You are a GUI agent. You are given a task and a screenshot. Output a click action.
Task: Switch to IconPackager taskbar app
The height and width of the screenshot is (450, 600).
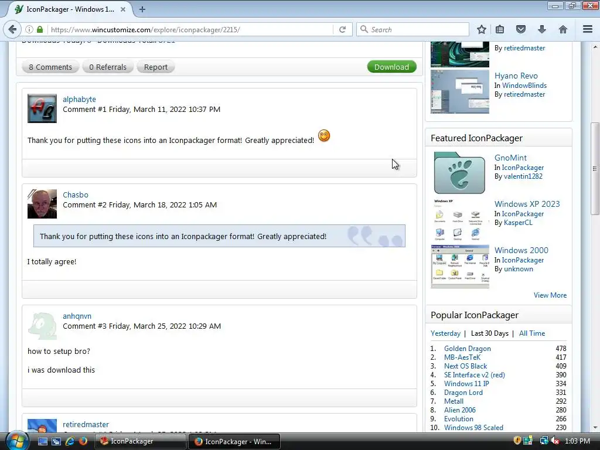(141, 441)
